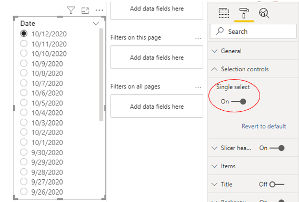This screenshot has height=202, width=299.
Task: Click the Date slicer header text
Action: pyautogui.click(x=28, y=24)
